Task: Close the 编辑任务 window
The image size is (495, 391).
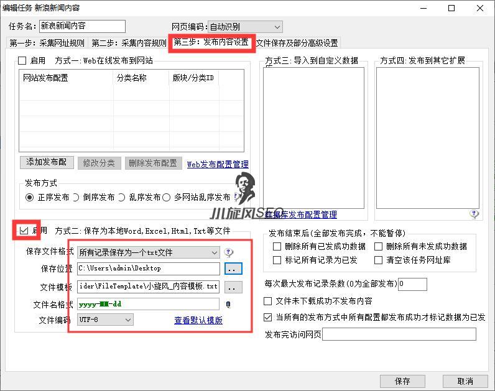Action: click(x=480, y=8)
